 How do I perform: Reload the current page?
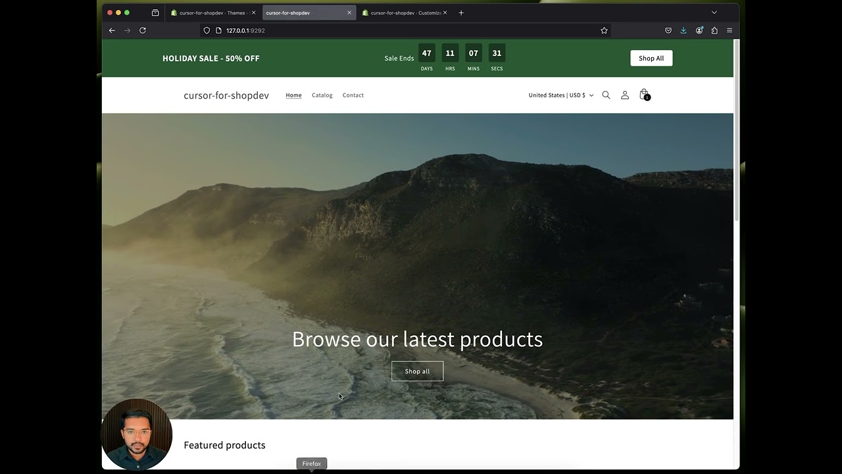click(143, 30)
